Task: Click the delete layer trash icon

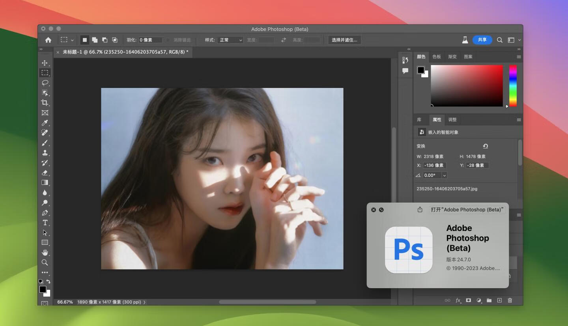Action: coord(510,300)
